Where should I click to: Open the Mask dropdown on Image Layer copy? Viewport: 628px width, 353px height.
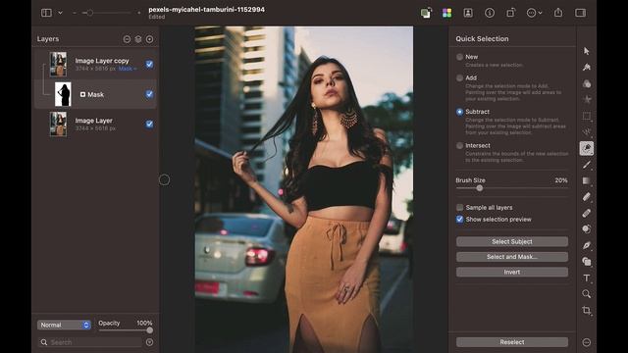[x=128, y=69]
